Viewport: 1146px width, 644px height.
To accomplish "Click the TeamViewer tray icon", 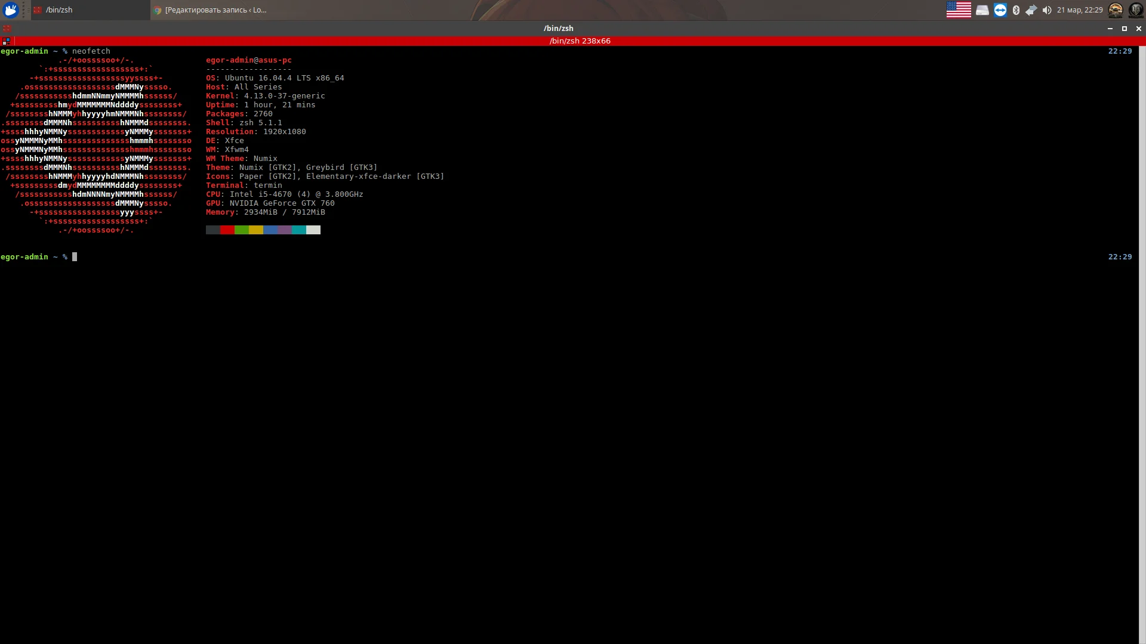I will click(x=1000, y=10).
